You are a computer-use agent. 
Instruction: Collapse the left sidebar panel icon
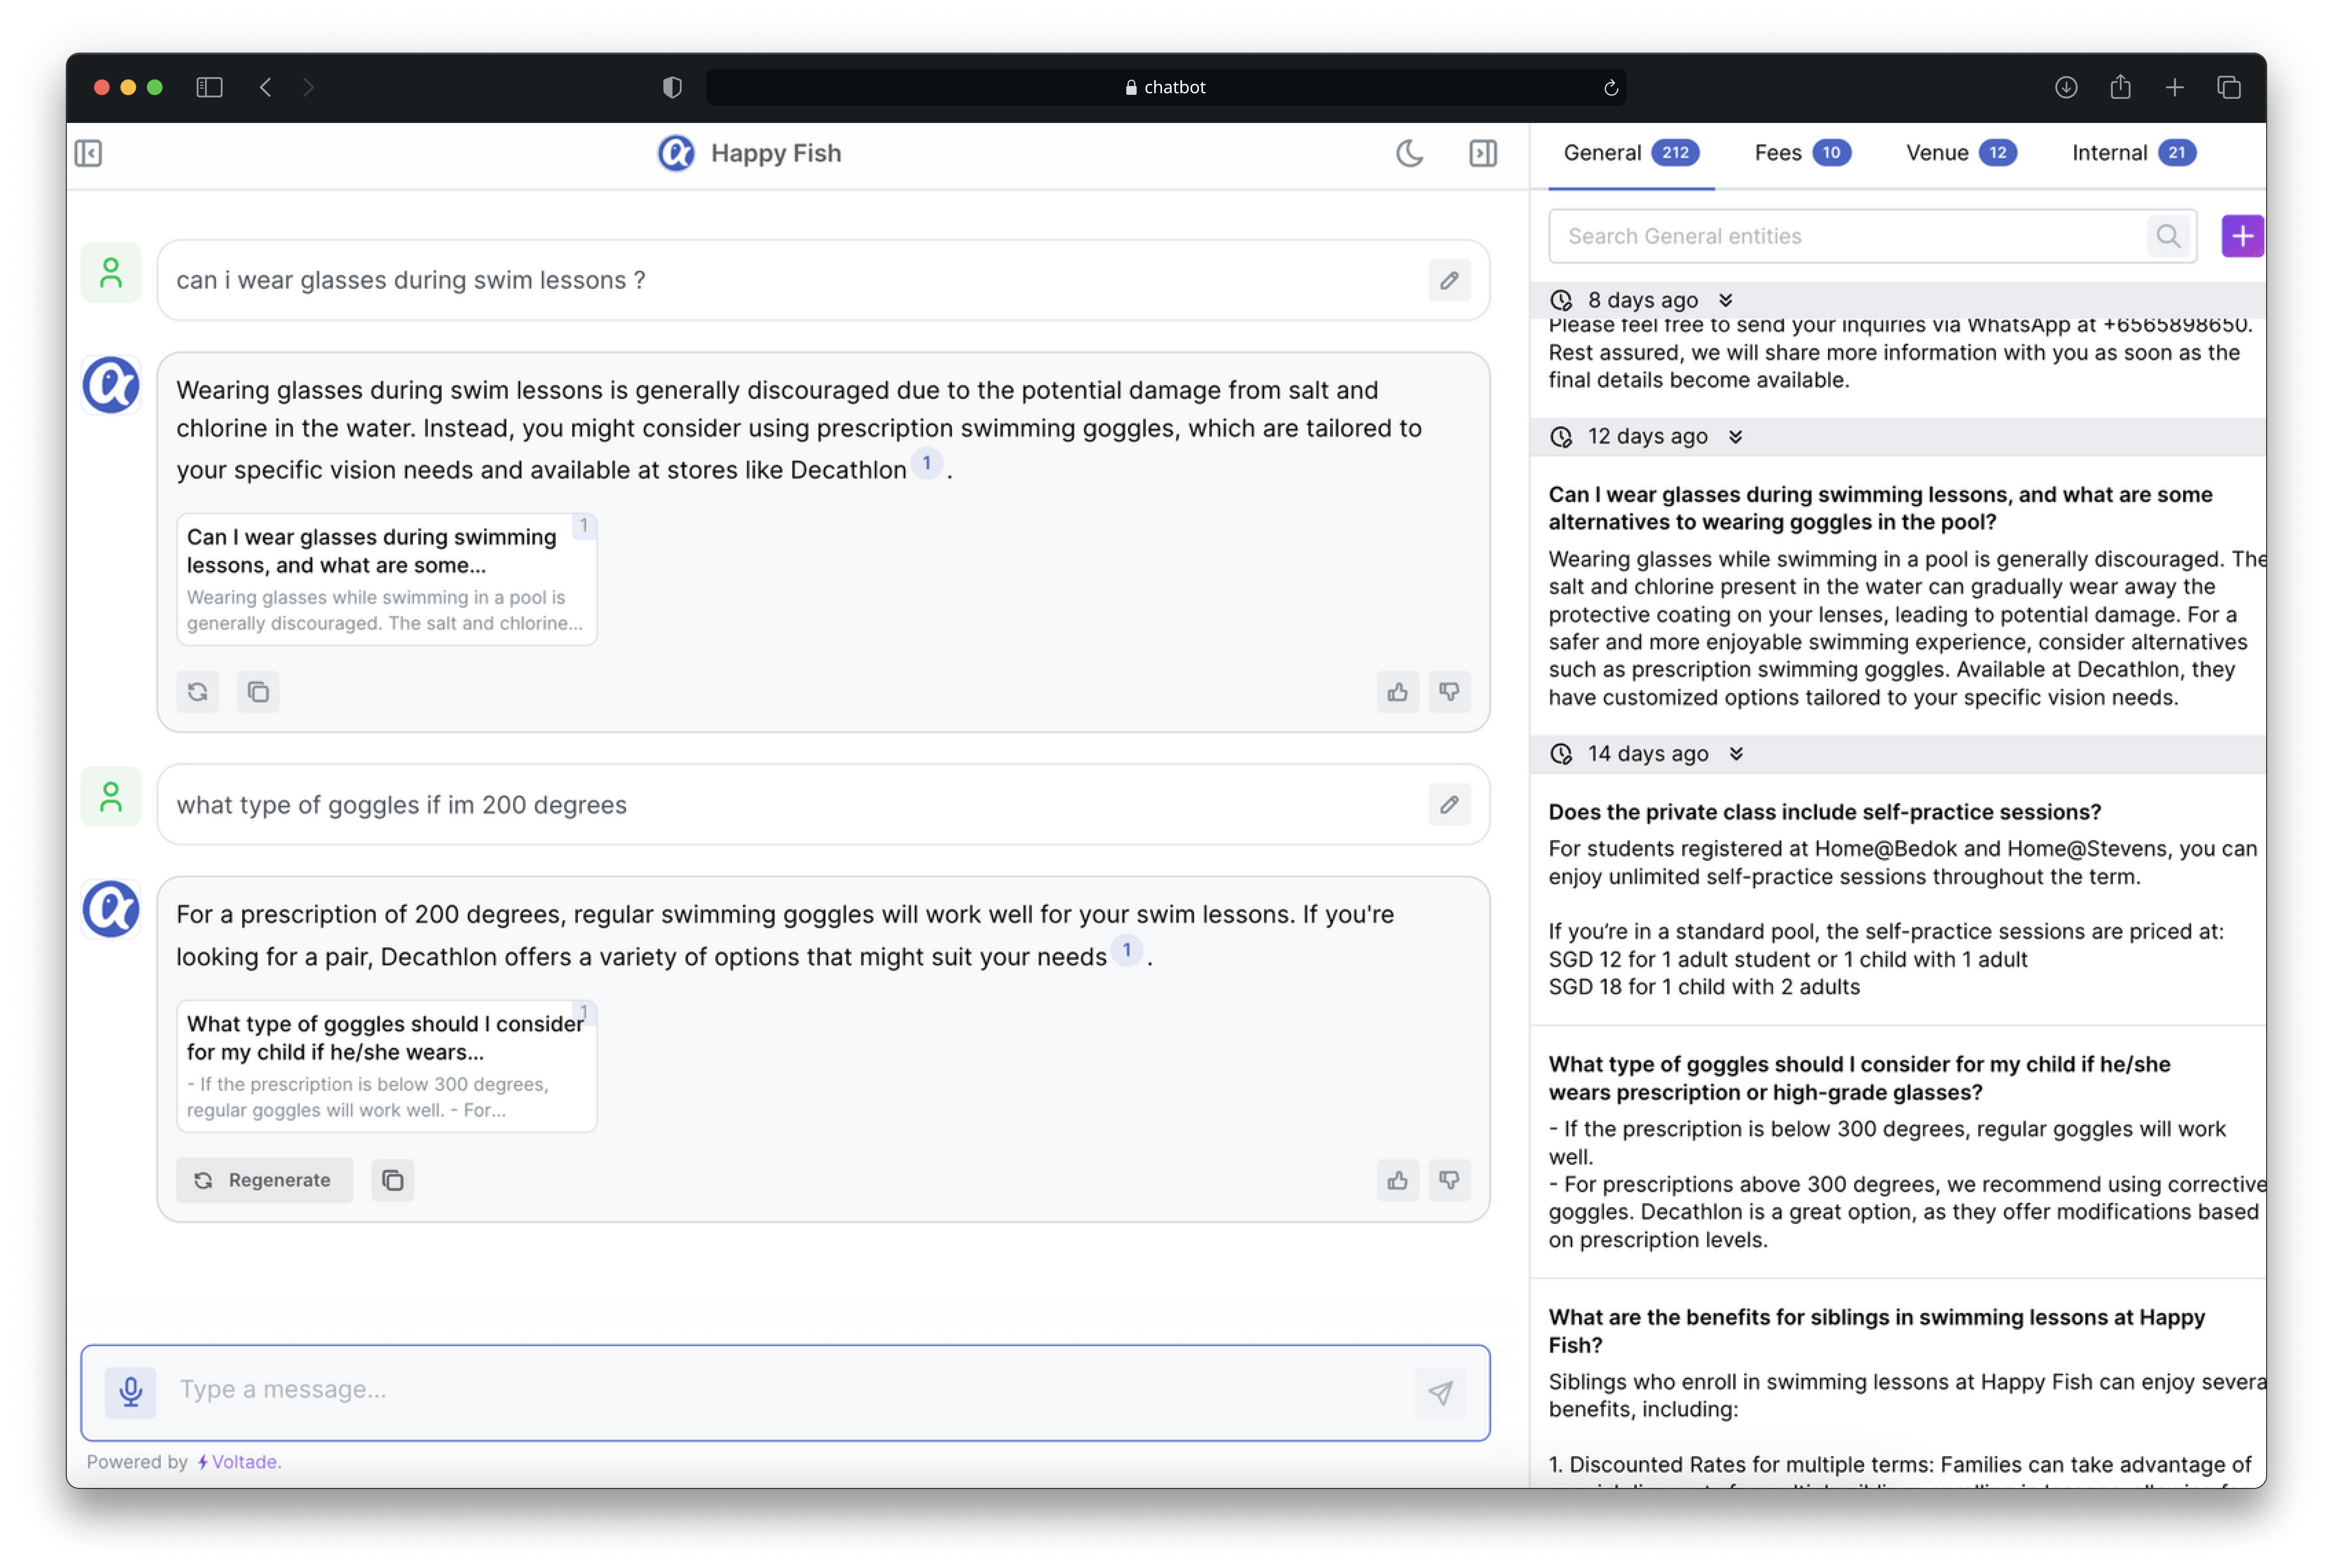(x=88, y=153)
